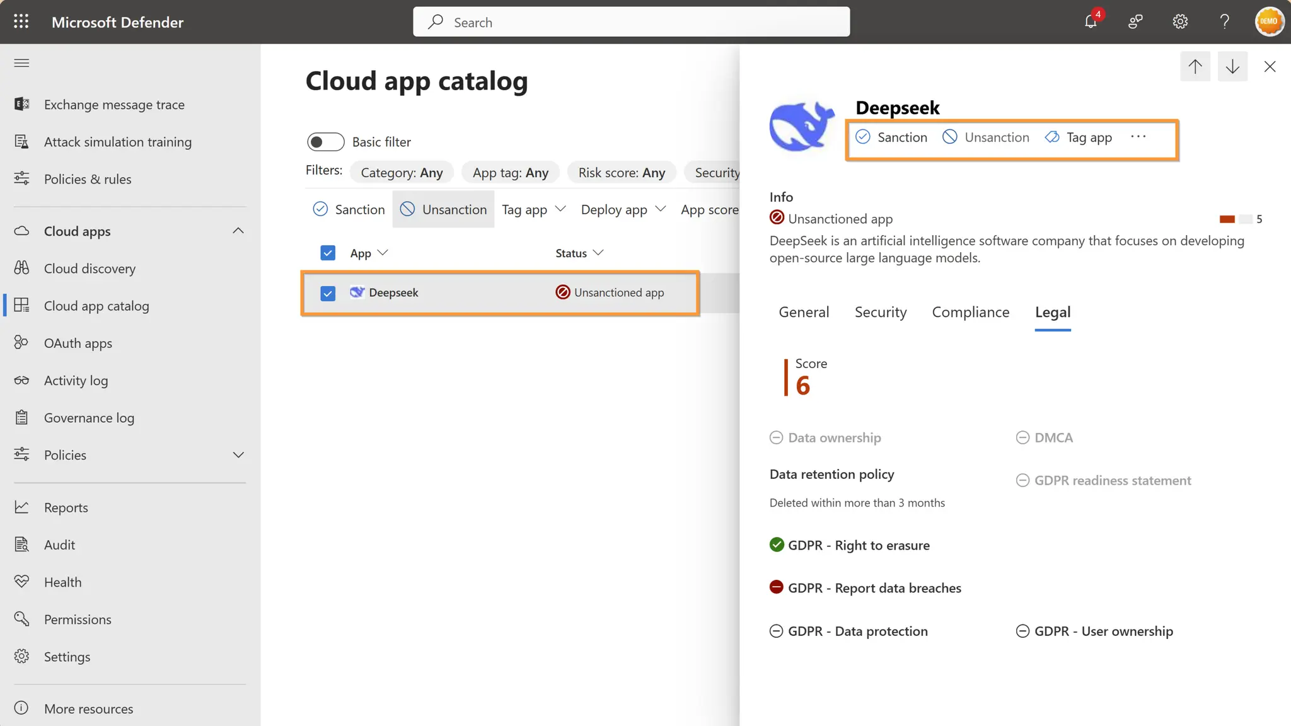Open Activity log in sidebar
Image resolution: width=1291 pixels, height=726 pixels.
tap(76, 381)
